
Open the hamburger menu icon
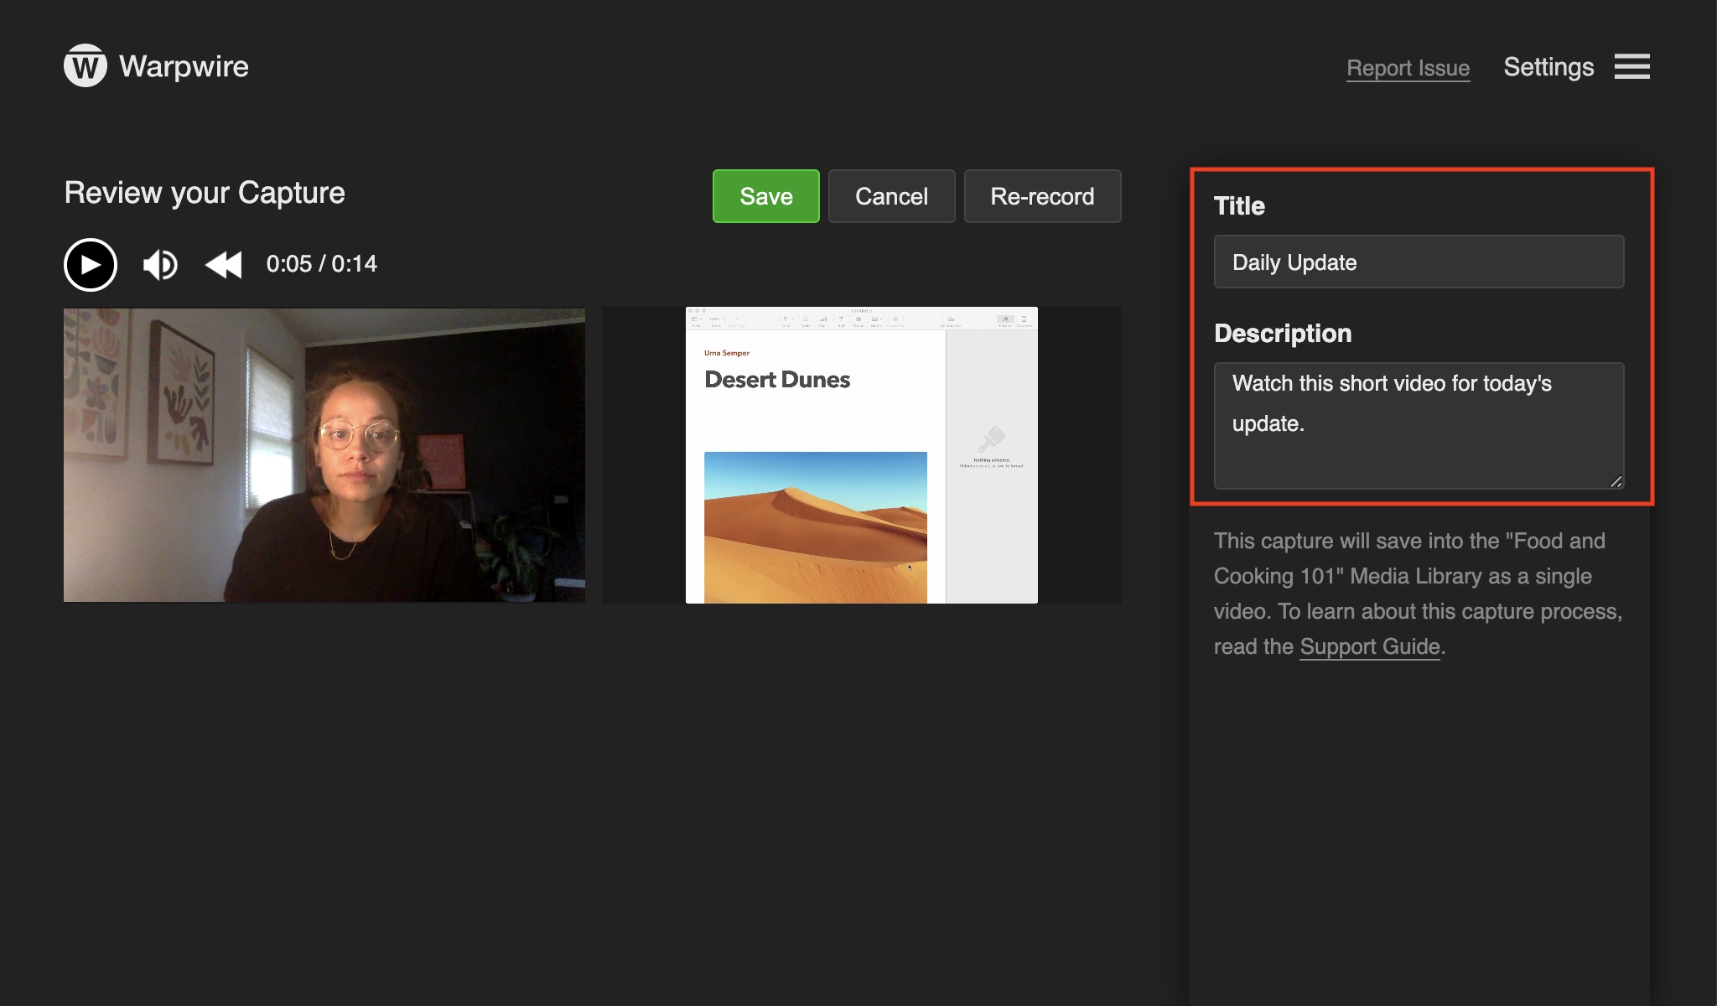coord(1631,66)
